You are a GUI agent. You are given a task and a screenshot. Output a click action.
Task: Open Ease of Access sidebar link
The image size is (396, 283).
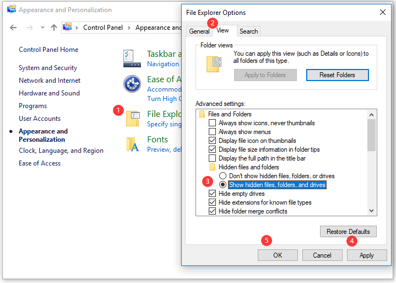point(40,163)
